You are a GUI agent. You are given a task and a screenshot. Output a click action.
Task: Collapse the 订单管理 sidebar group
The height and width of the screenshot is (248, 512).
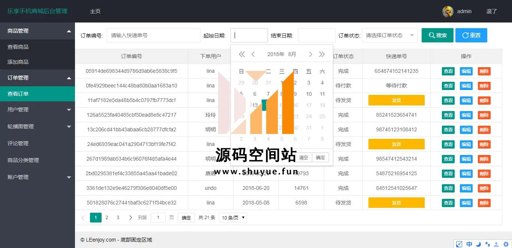(37, 78)
